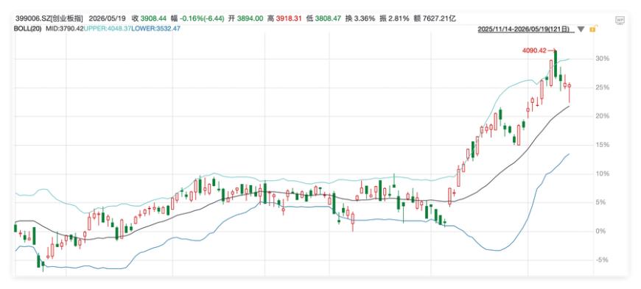Click the BOLL(20) indicator label
The width and height of the screenshot is (641, 289).
27,29
